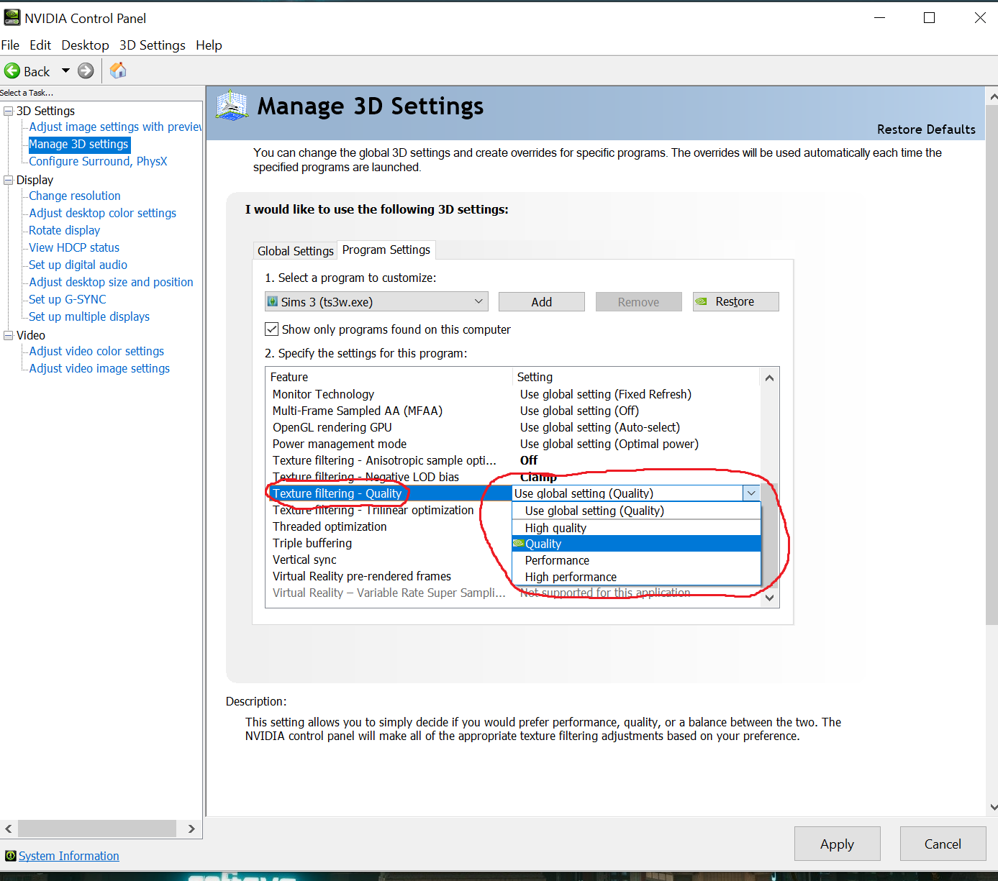Collapse the Display tree node

pos(9,180)
